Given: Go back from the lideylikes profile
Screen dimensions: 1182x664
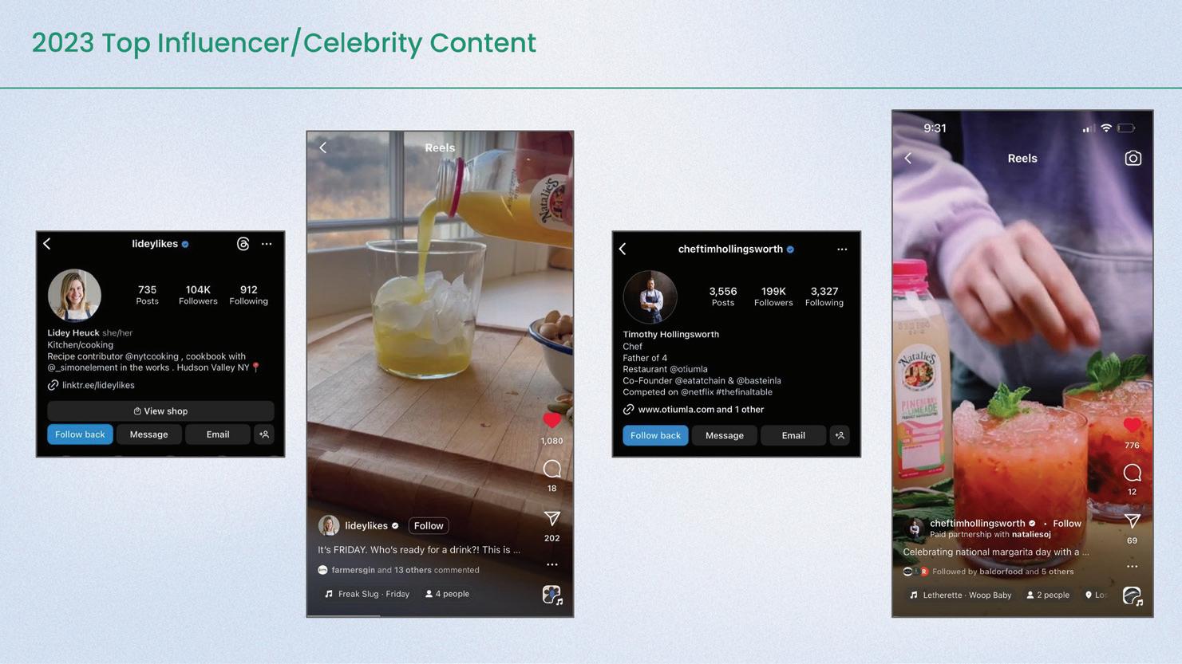Looking at the screenshot, I should coord(47,244).
